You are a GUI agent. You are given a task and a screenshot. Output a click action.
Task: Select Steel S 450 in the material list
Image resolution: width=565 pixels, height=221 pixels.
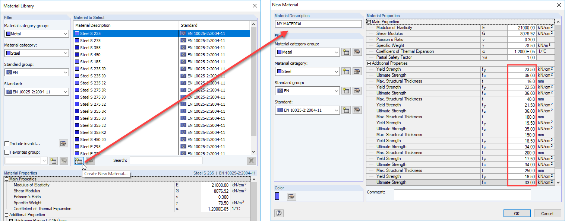point(161,55)
